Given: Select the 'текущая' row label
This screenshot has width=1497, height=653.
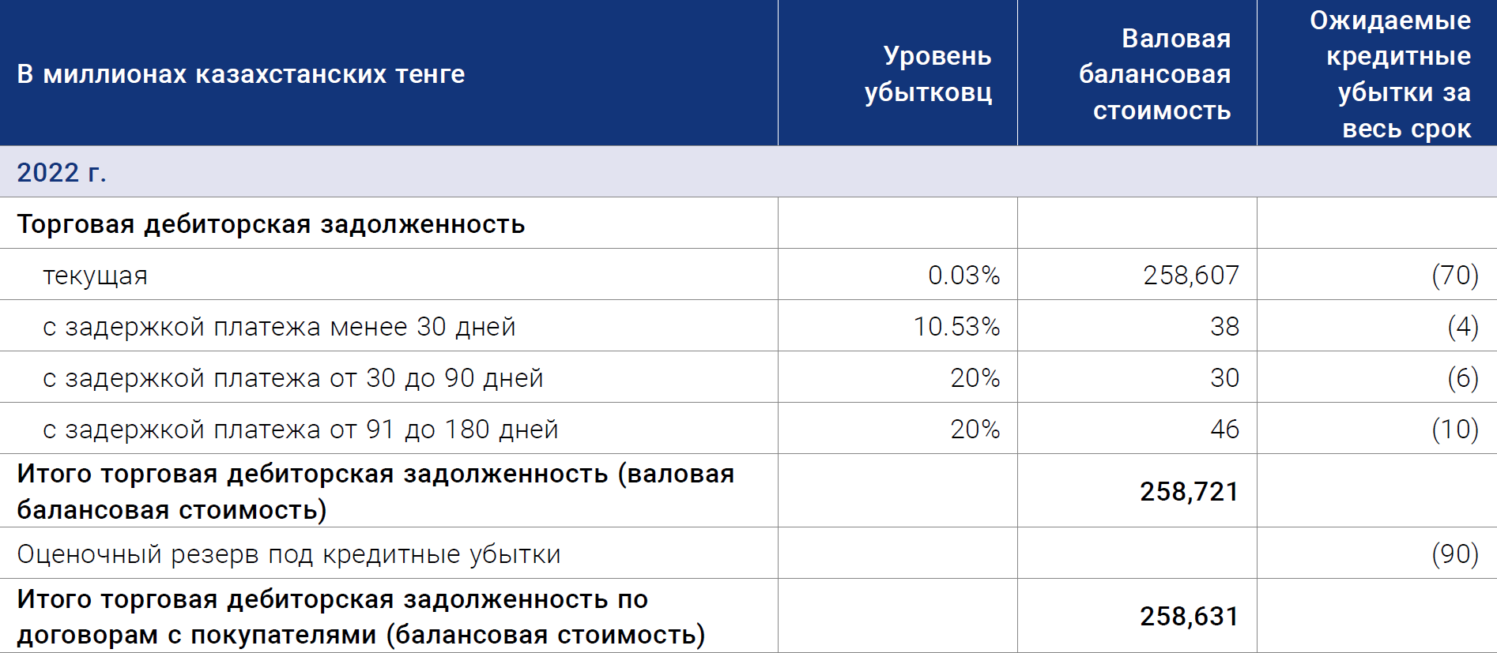Looking at the screenshot, I should click(x=95, y=275).
